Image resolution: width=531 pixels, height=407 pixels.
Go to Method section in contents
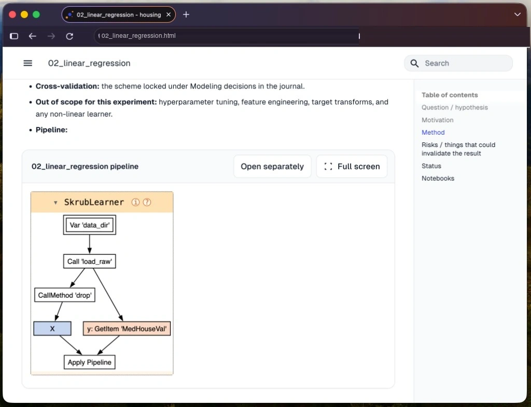click(433, 133)
